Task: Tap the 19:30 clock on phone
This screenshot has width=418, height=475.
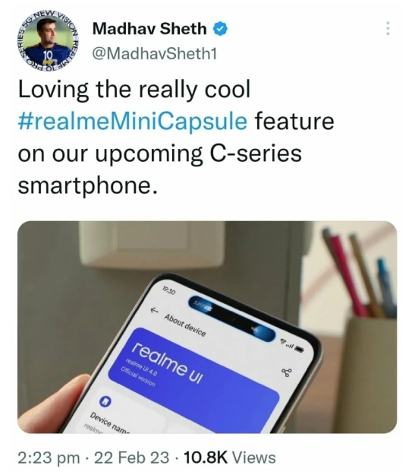Action: pos(168,291)
